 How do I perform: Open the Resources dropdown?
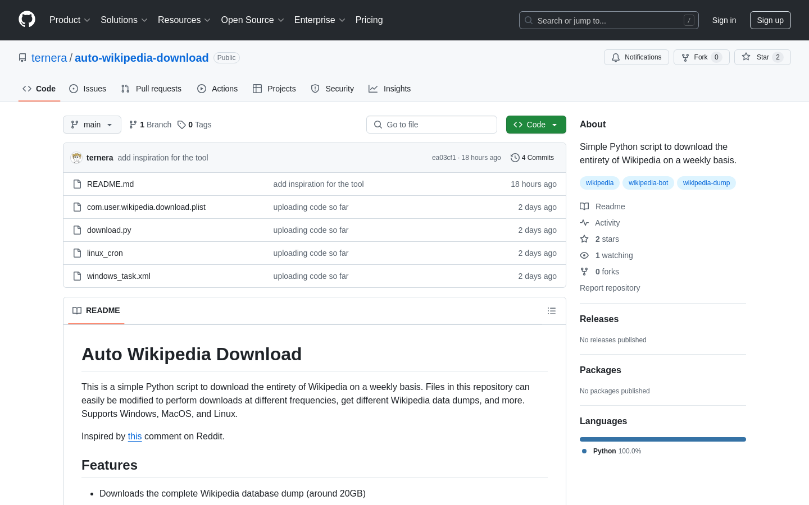pyautogui.click(x=184, y=20)
